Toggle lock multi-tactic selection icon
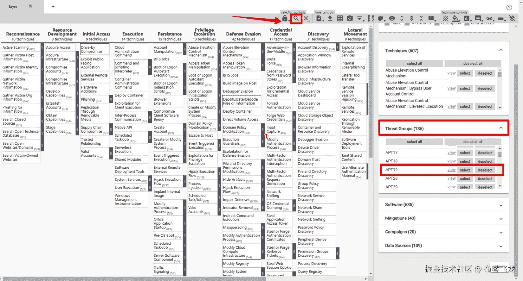523x281 pixels. coord(285,18)
